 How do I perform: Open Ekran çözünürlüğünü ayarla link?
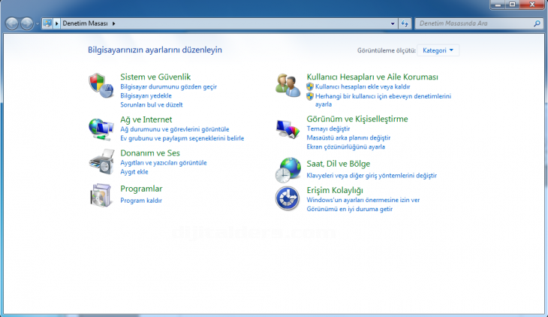coord(345,146)
